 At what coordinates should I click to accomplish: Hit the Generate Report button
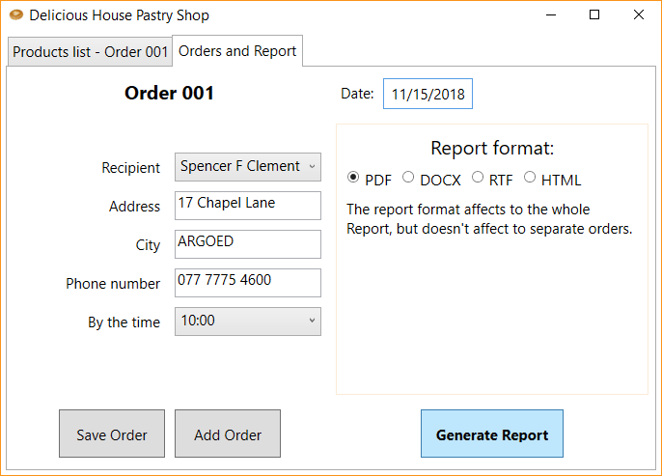[491, 434]
